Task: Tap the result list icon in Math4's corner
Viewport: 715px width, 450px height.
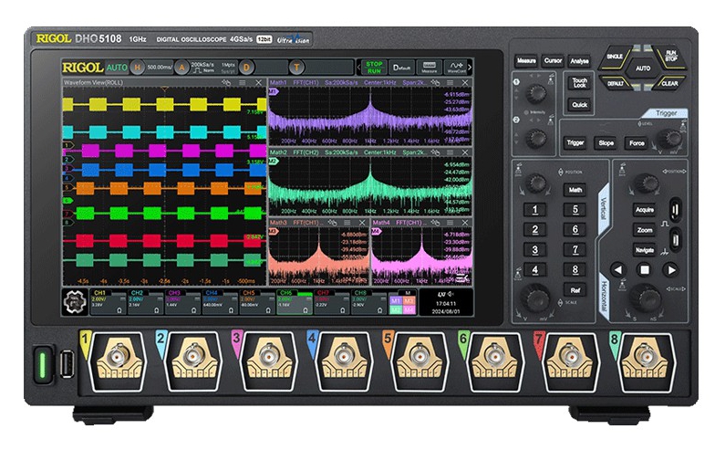Action: [462, 277]
